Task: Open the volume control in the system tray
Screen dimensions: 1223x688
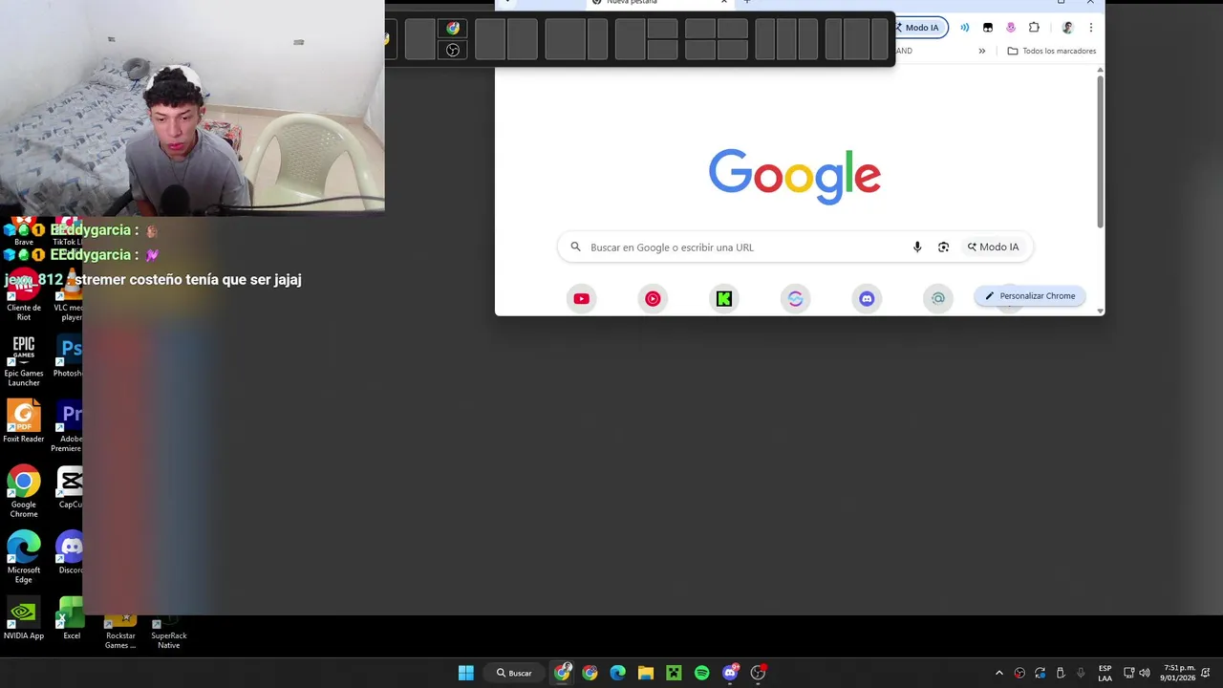Action: point(1145,673)
